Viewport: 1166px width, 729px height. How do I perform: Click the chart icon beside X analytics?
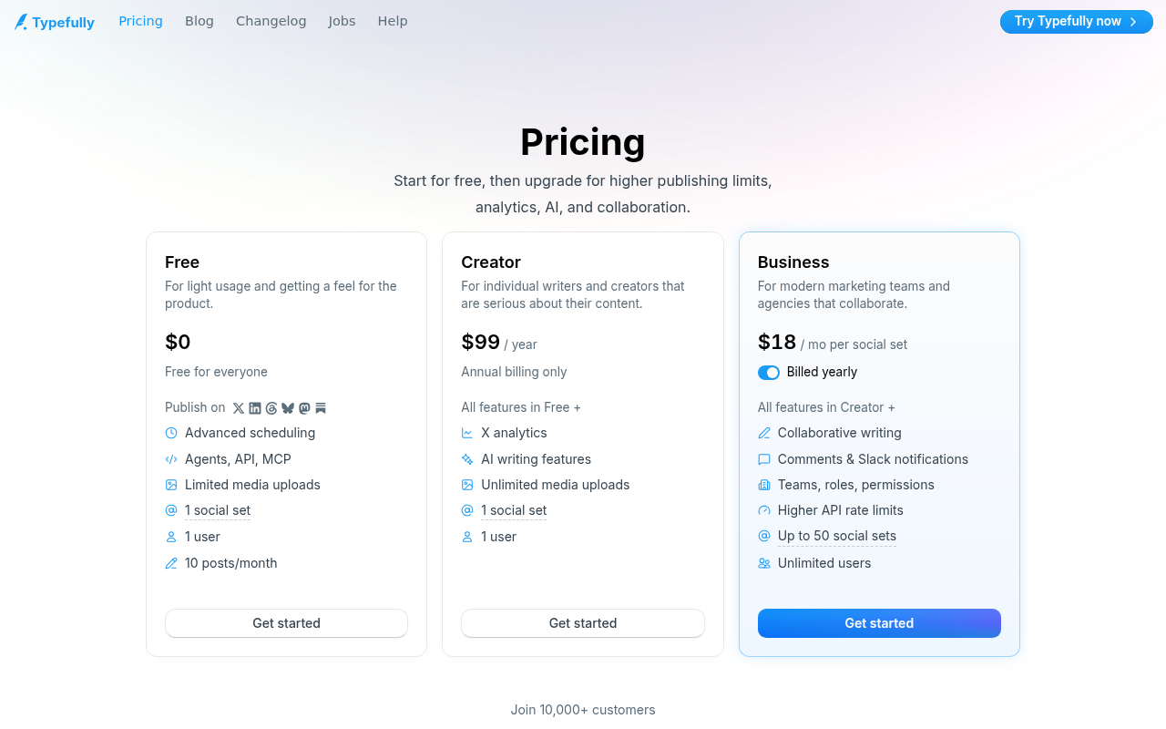(467, 433)
